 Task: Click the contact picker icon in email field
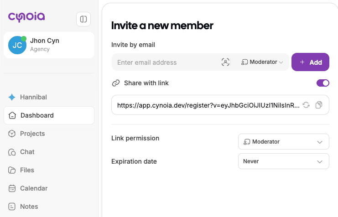click(x=225, y=62)
